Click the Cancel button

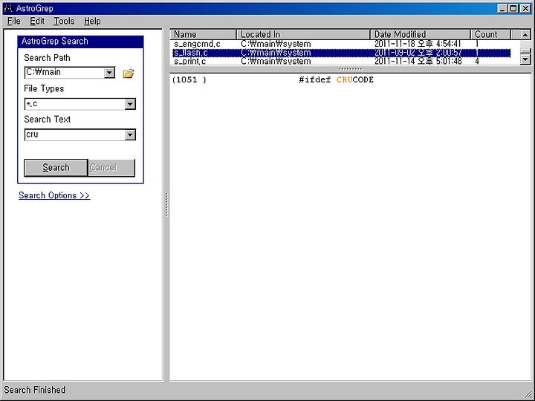pyautogui.click(x=111, y=168)
